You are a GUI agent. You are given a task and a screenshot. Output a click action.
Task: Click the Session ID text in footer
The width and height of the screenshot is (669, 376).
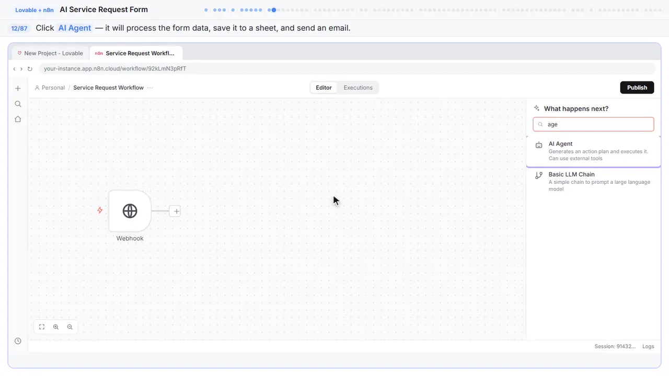(x=615, y=346)
